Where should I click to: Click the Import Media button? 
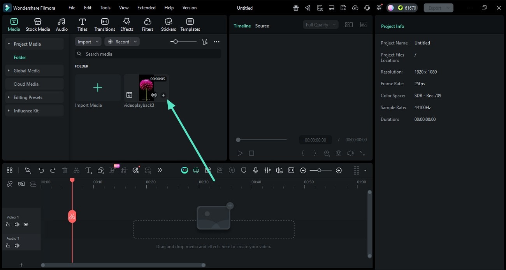coord(97,88)
